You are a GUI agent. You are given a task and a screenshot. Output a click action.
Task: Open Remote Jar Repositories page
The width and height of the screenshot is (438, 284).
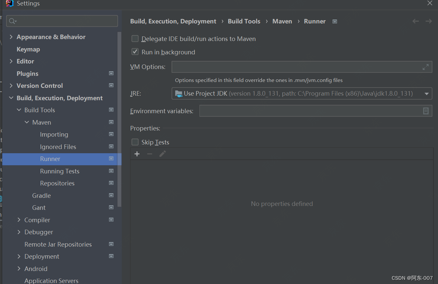(58, 244)
